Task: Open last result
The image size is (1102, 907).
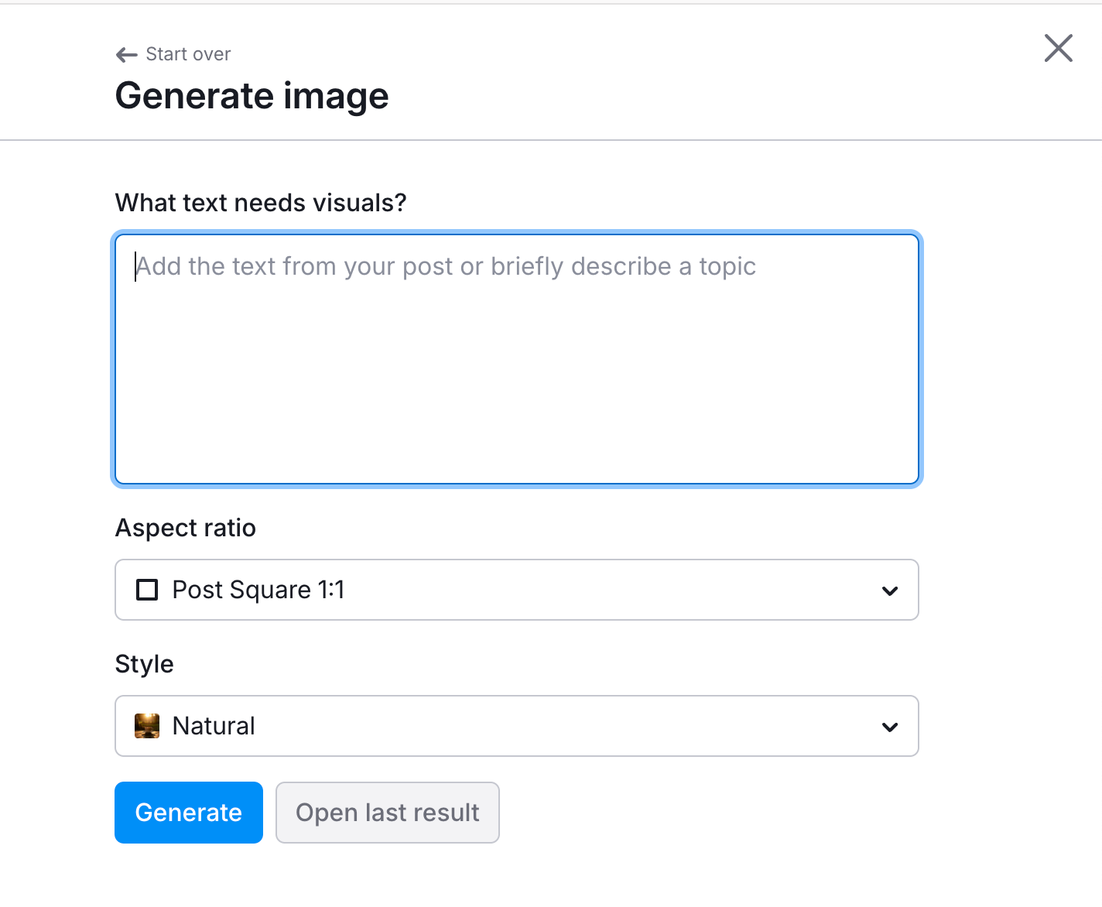Action: tap(387, 813)
